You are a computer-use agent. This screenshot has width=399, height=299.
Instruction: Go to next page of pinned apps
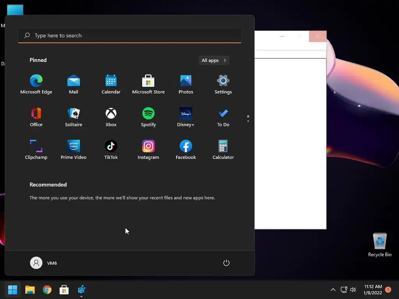pos(248,121)
